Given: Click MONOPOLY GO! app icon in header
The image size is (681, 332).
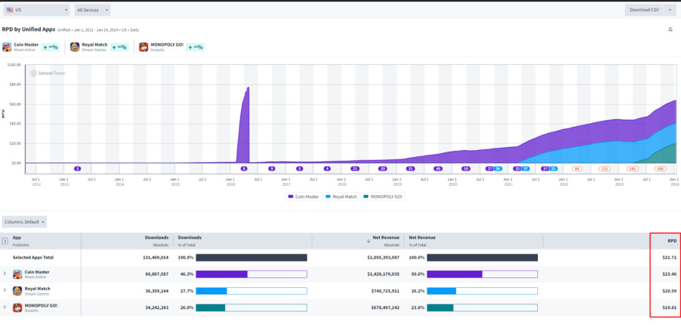Looking at the screenshot, I should 143,47.
